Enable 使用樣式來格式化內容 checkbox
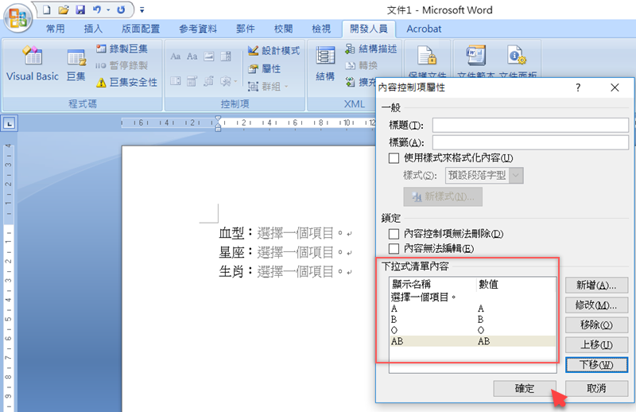Image resolution: width=636 pixels, height=412 pixels. (x=394, y=158)
